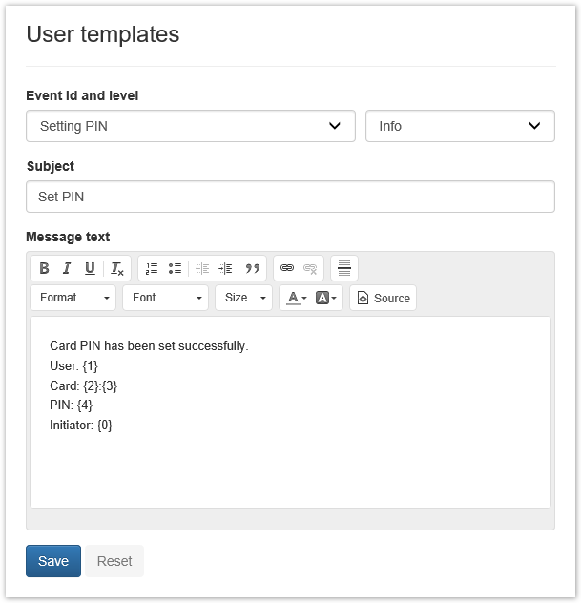Increase indent of the paragraph
Viewport: 581px width, 603px height.
(x=225, y=268)
